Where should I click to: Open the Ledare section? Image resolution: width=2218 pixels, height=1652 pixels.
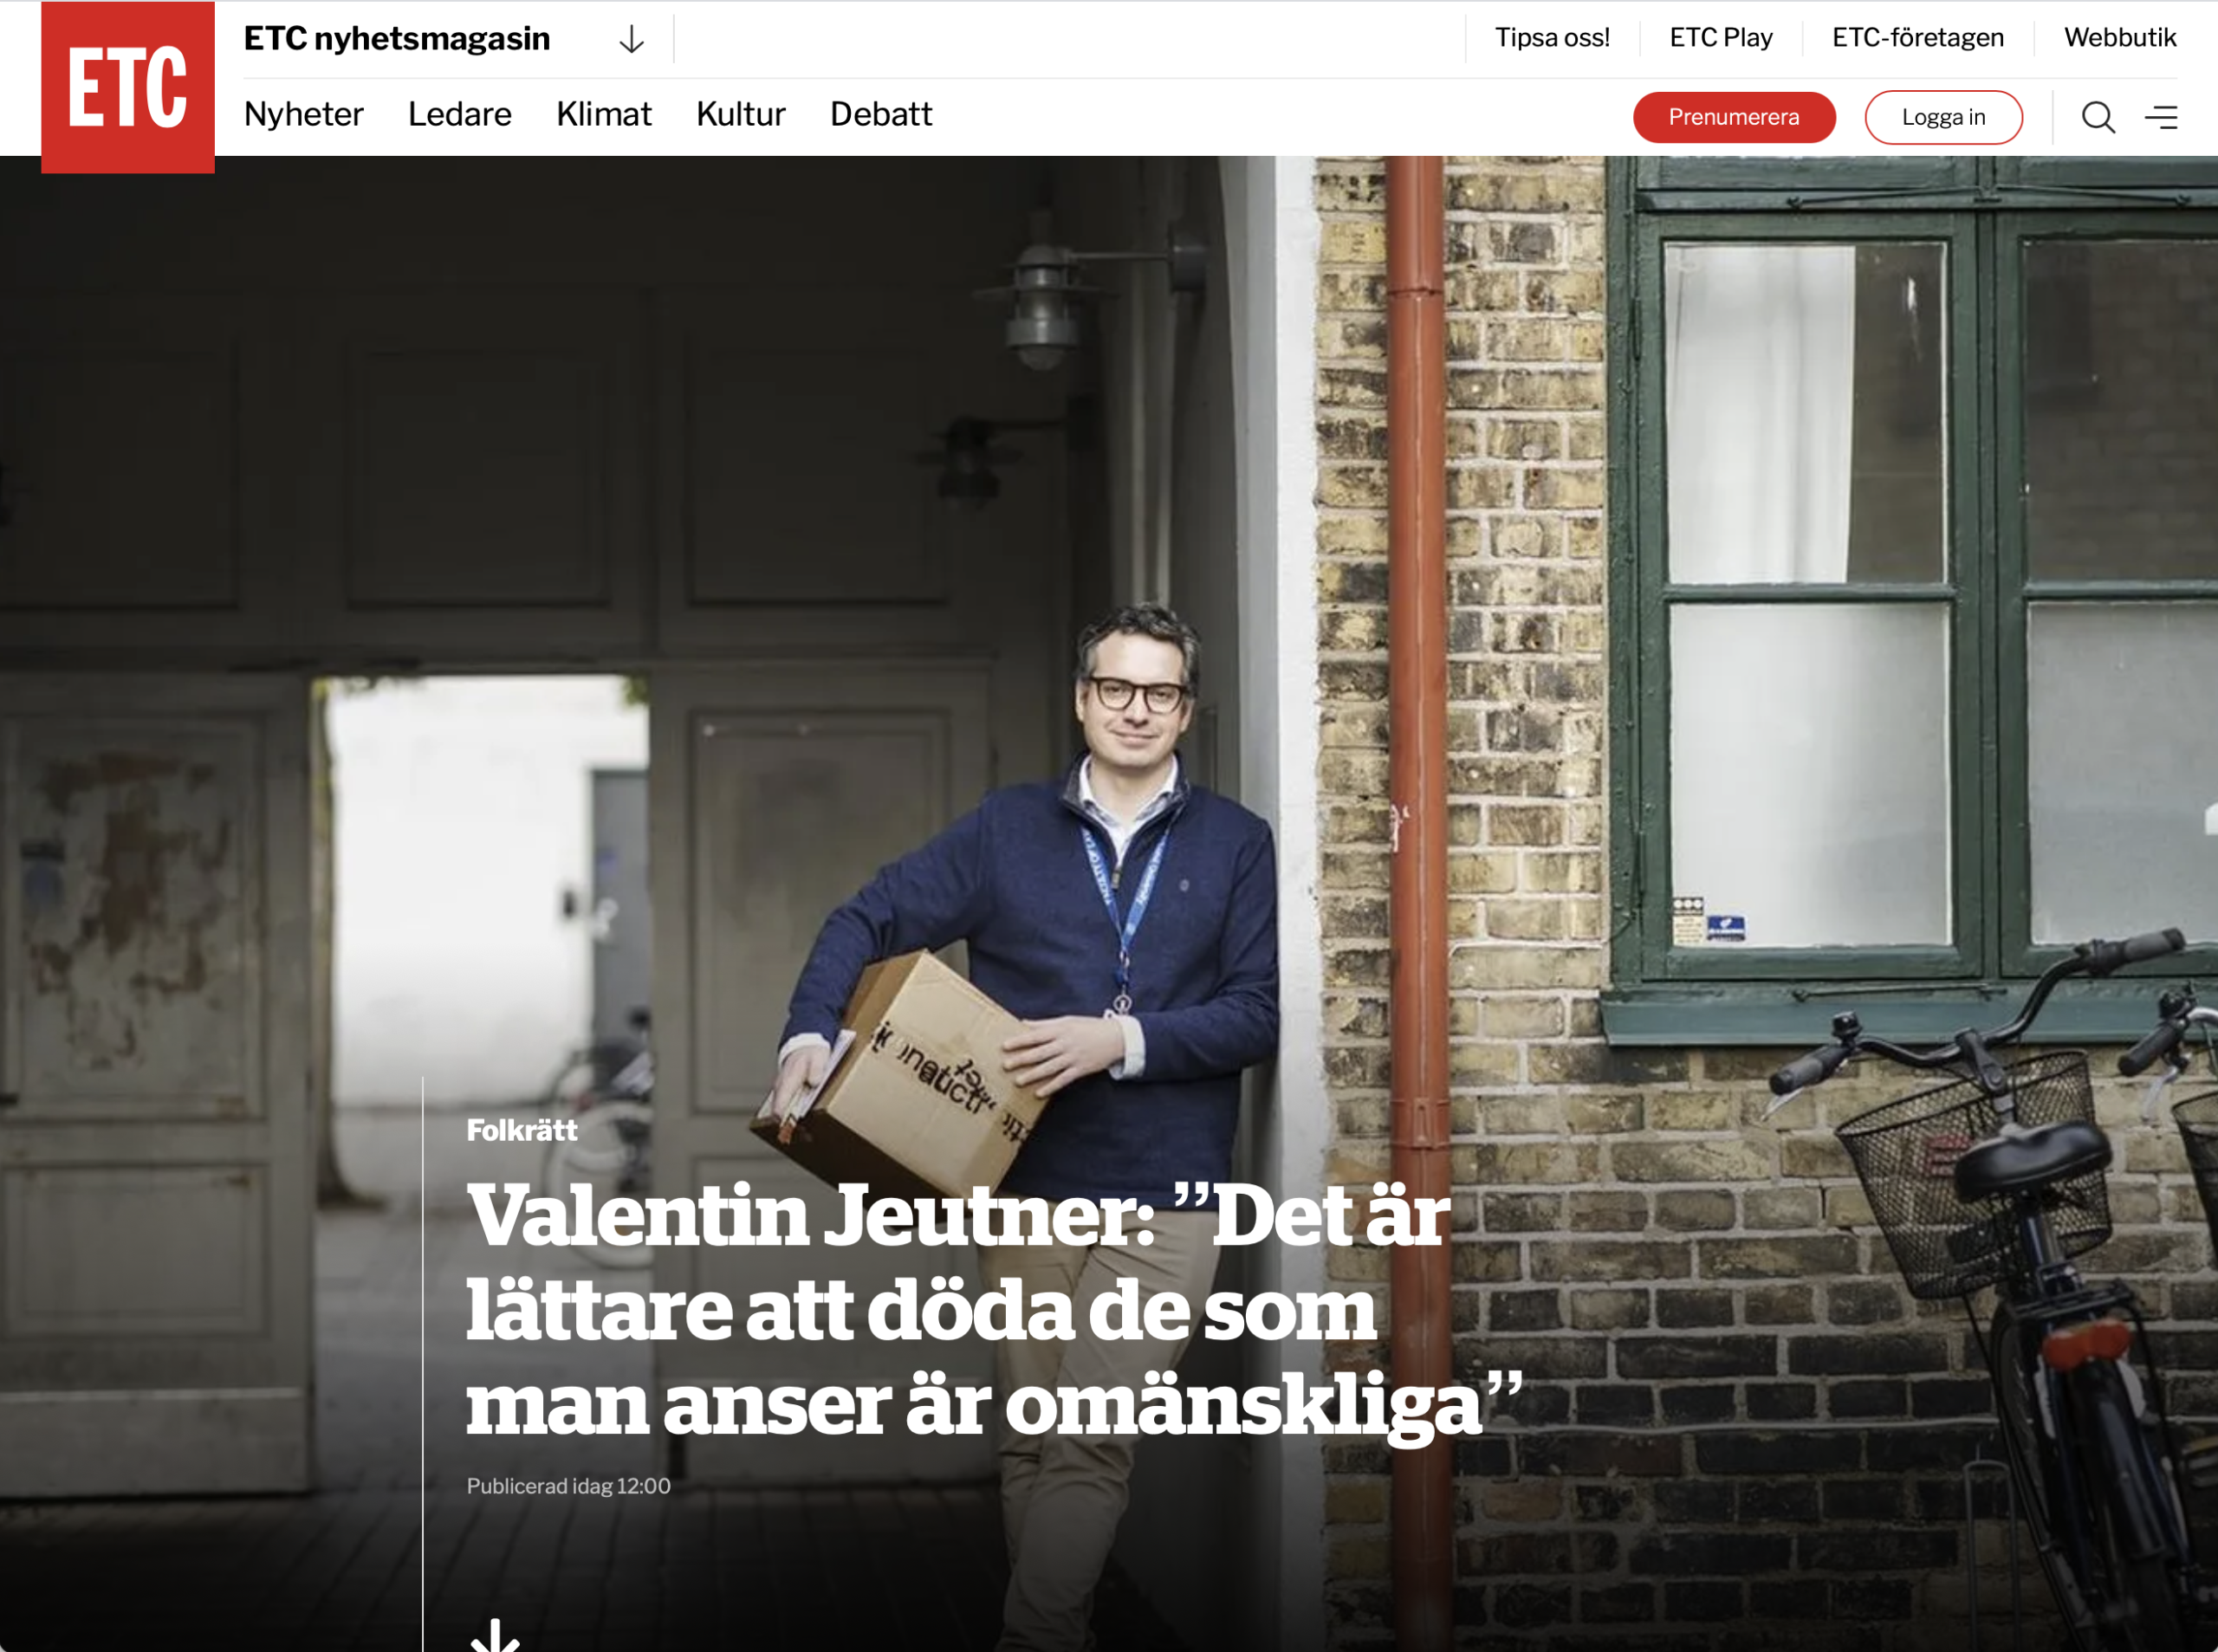click(x=460, y=114)
